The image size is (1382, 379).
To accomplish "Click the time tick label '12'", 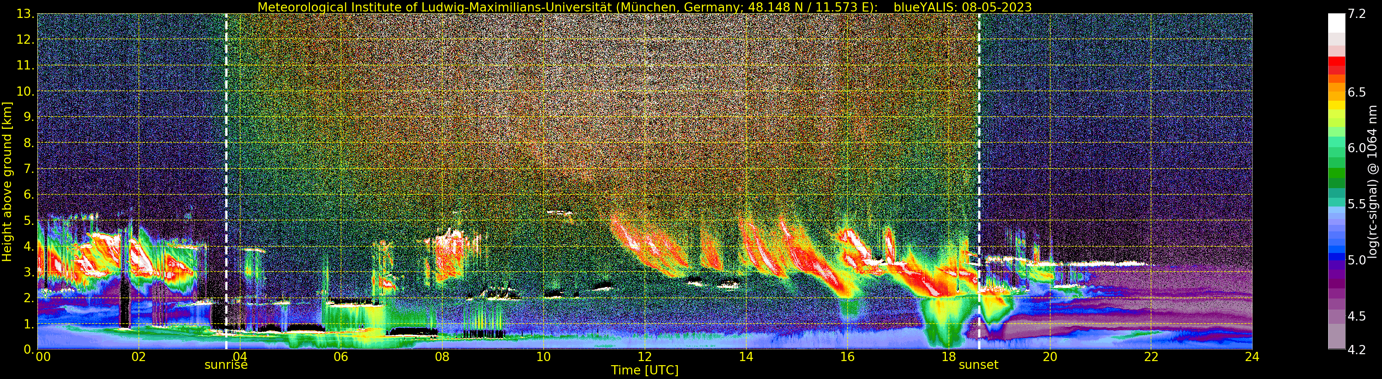I will 644,357.
